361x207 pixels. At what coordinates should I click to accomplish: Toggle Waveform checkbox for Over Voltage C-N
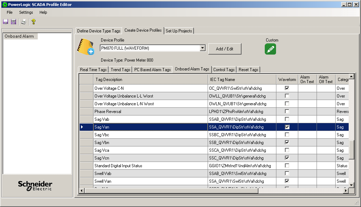pos(287,88)
